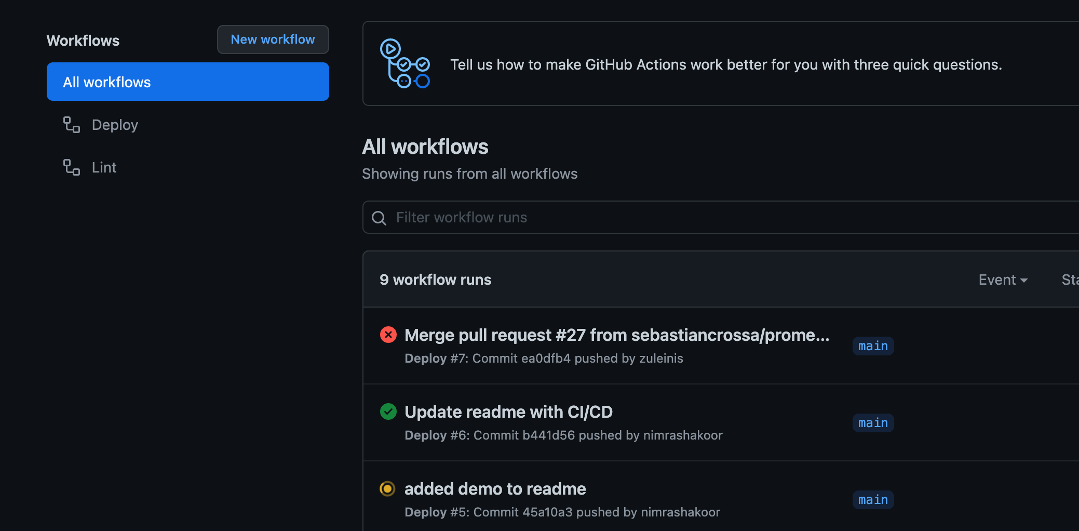The width and height of the screenshot is (1079, 531).
Task: Click the All workflows page heading
Action: click(x=425, y=147)
